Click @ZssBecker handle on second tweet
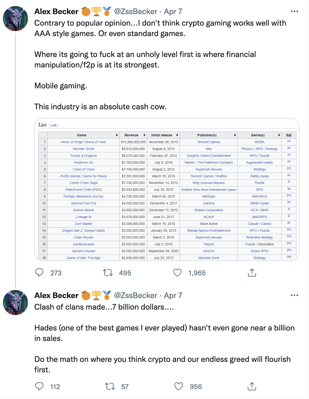Screen dimensions: 309x399 click(136, 295)
